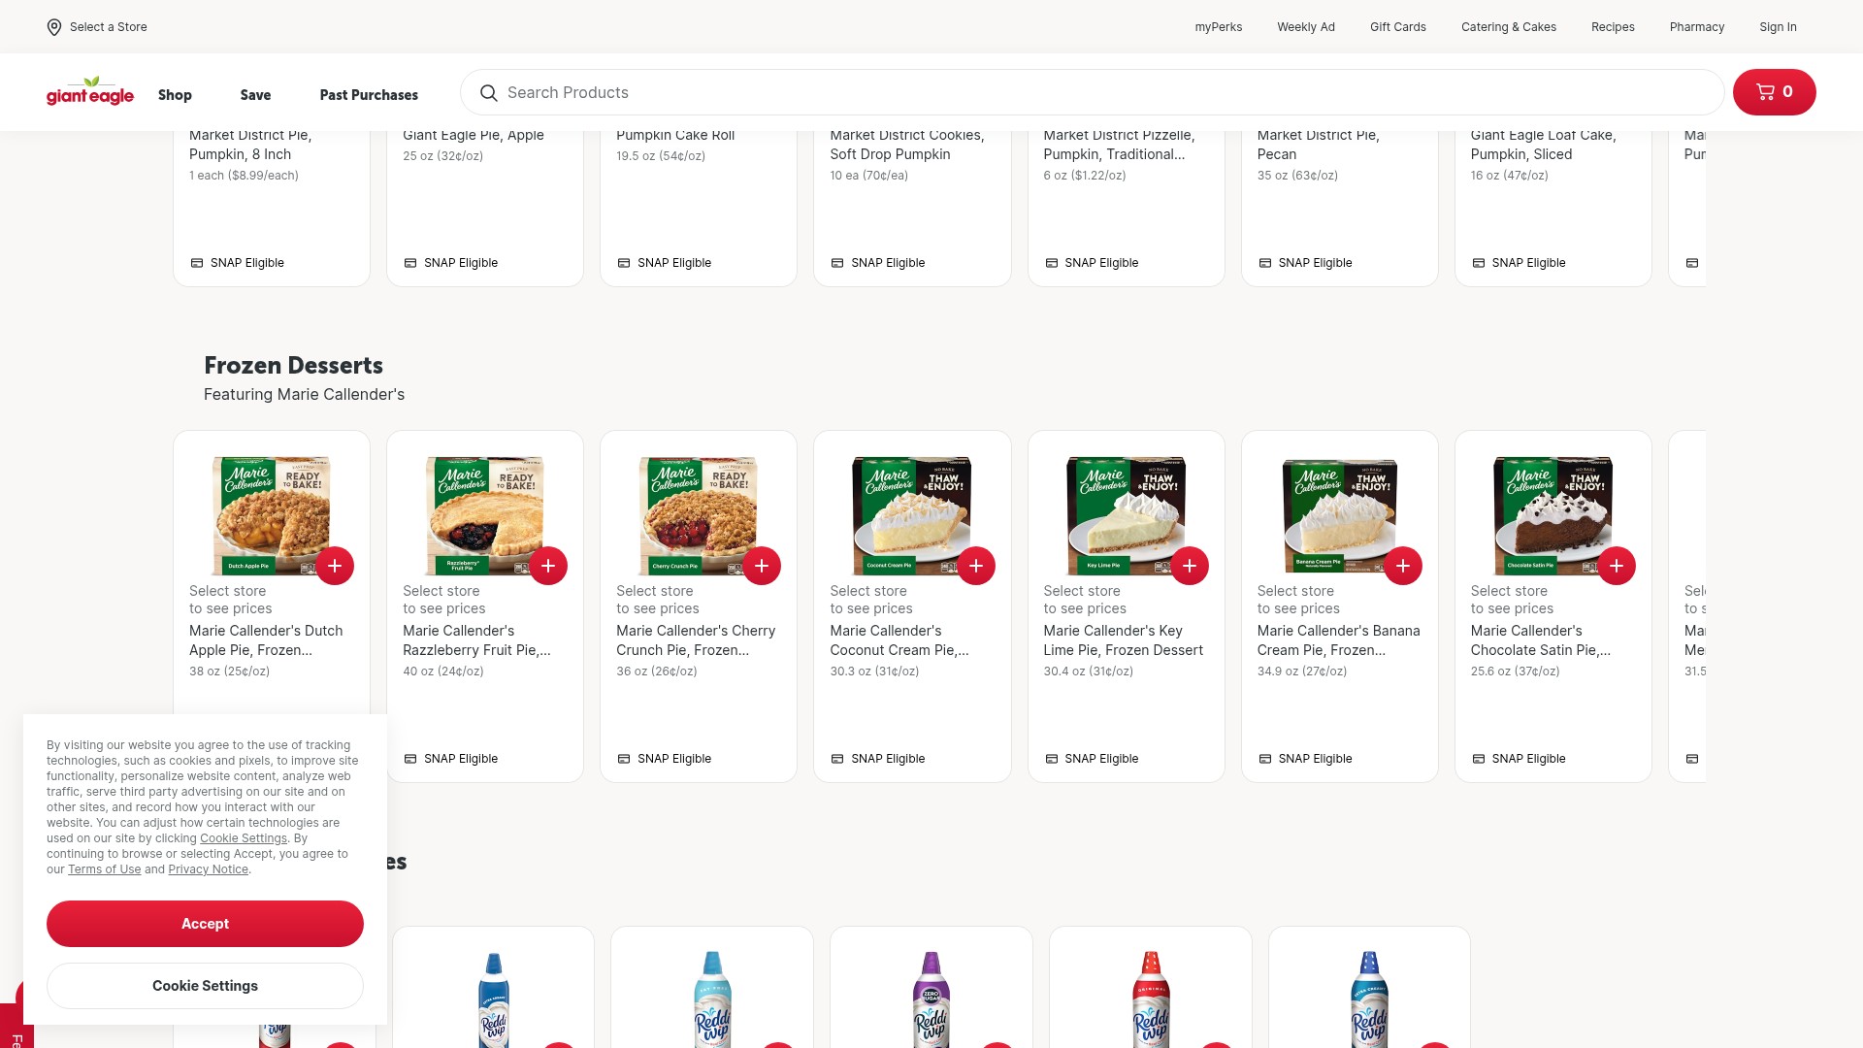Click SNAP icon under Key Lime Pie card
This screenshot has height=1048, width=1863.
tap(1051, 759)
